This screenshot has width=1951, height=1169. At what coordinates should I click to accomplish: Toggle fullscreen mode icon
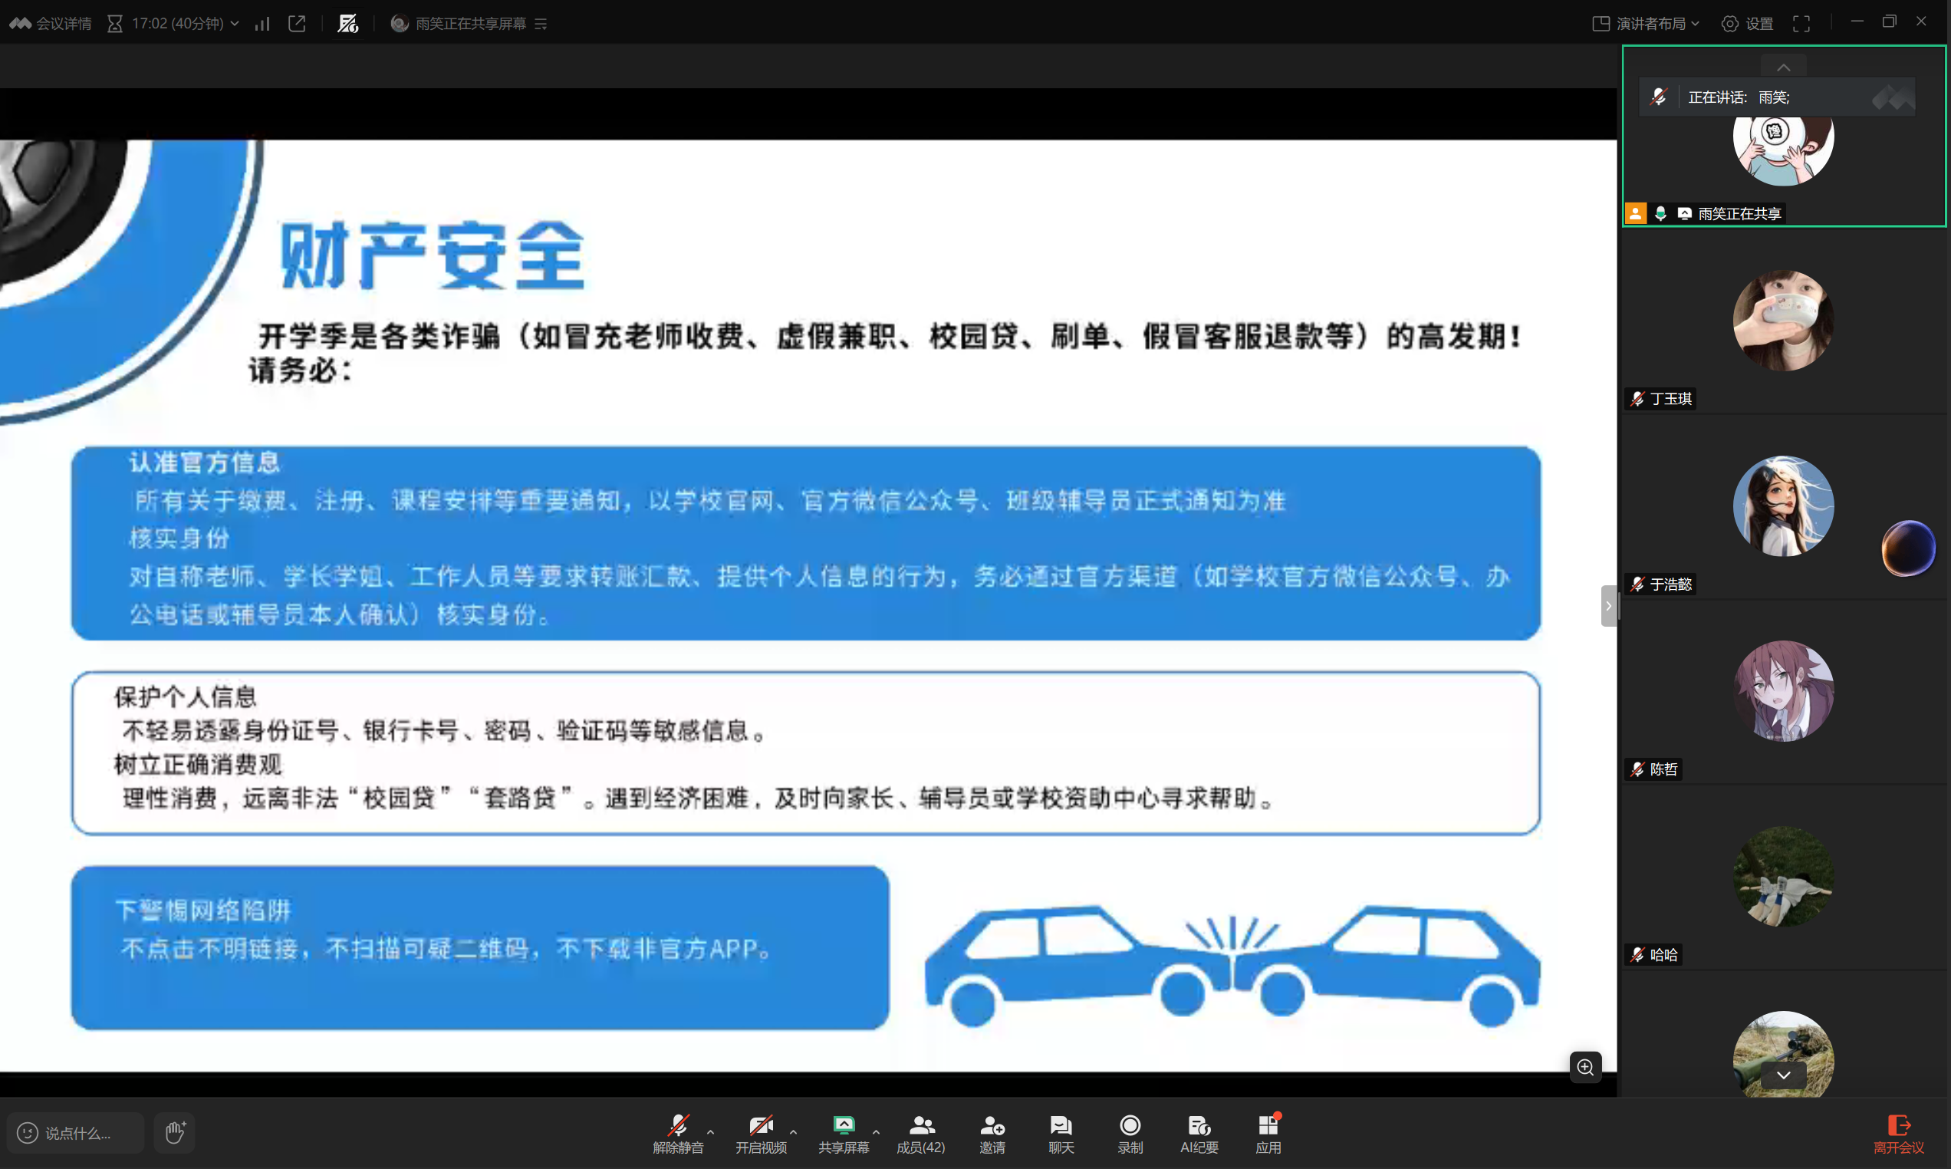(x=1801, y=24)
